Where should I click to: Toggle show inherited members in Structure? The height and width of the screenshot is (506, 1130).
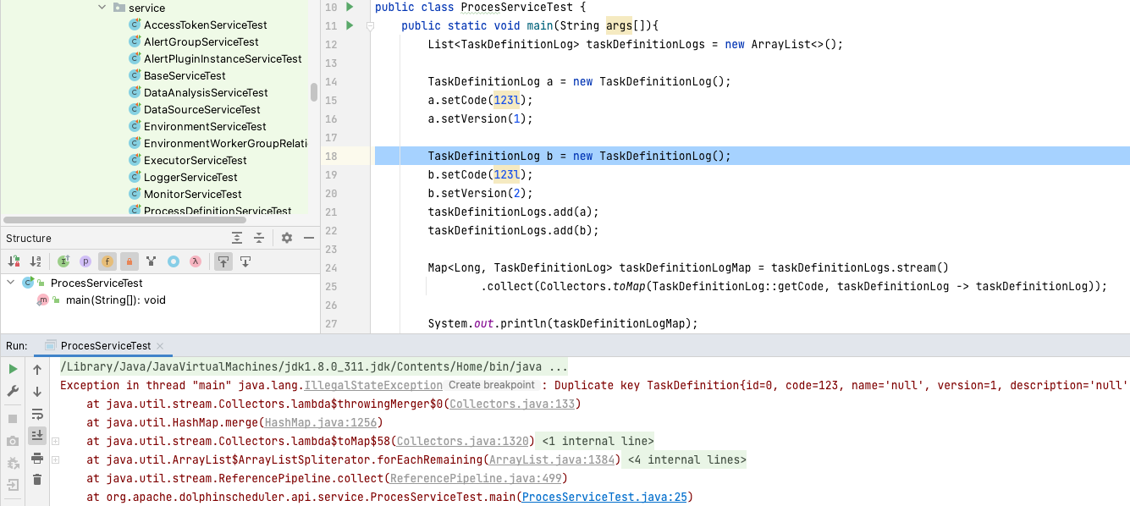(x=63, y=261)
